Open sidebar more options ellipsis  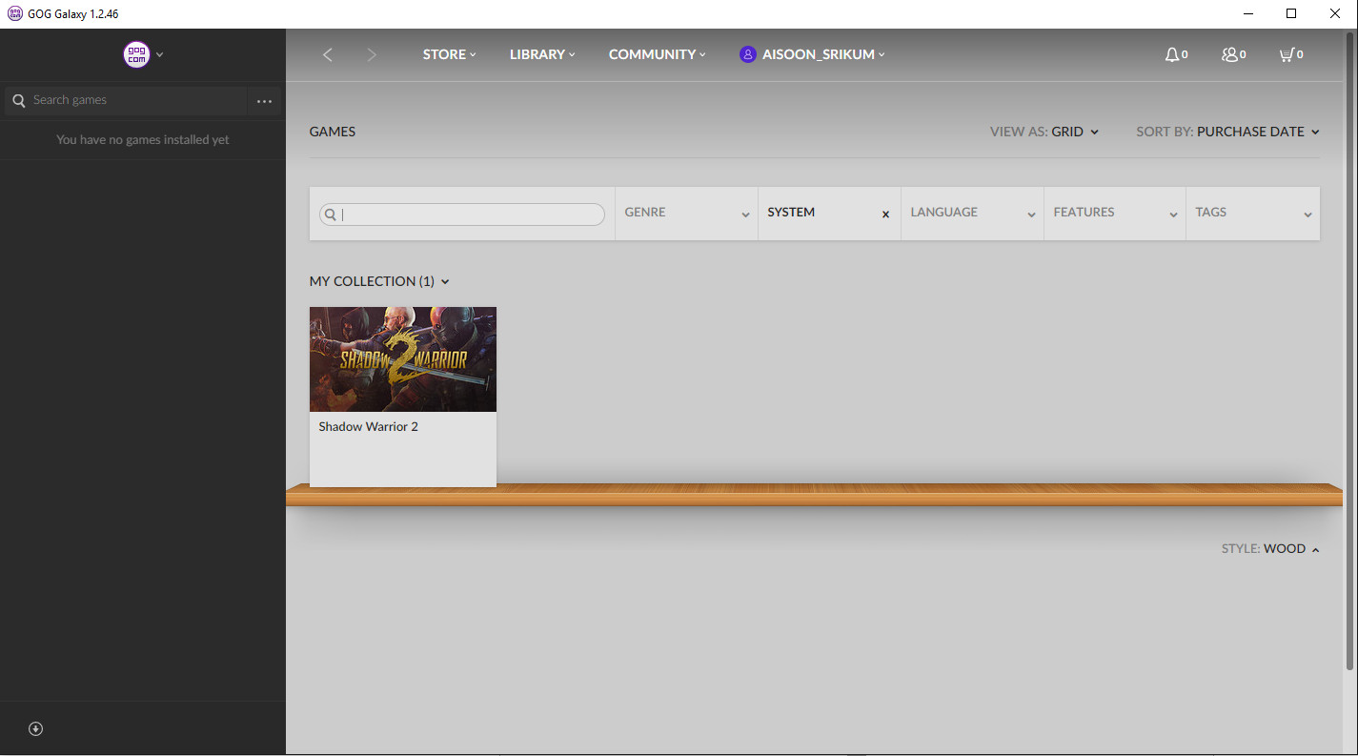[x=264, y=101]
